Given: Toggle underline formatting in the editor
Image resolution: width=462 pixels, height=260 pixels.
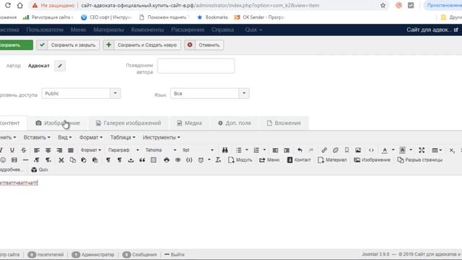Looking at the screenshot, I should pyautogui.click(x=12, y=150).
